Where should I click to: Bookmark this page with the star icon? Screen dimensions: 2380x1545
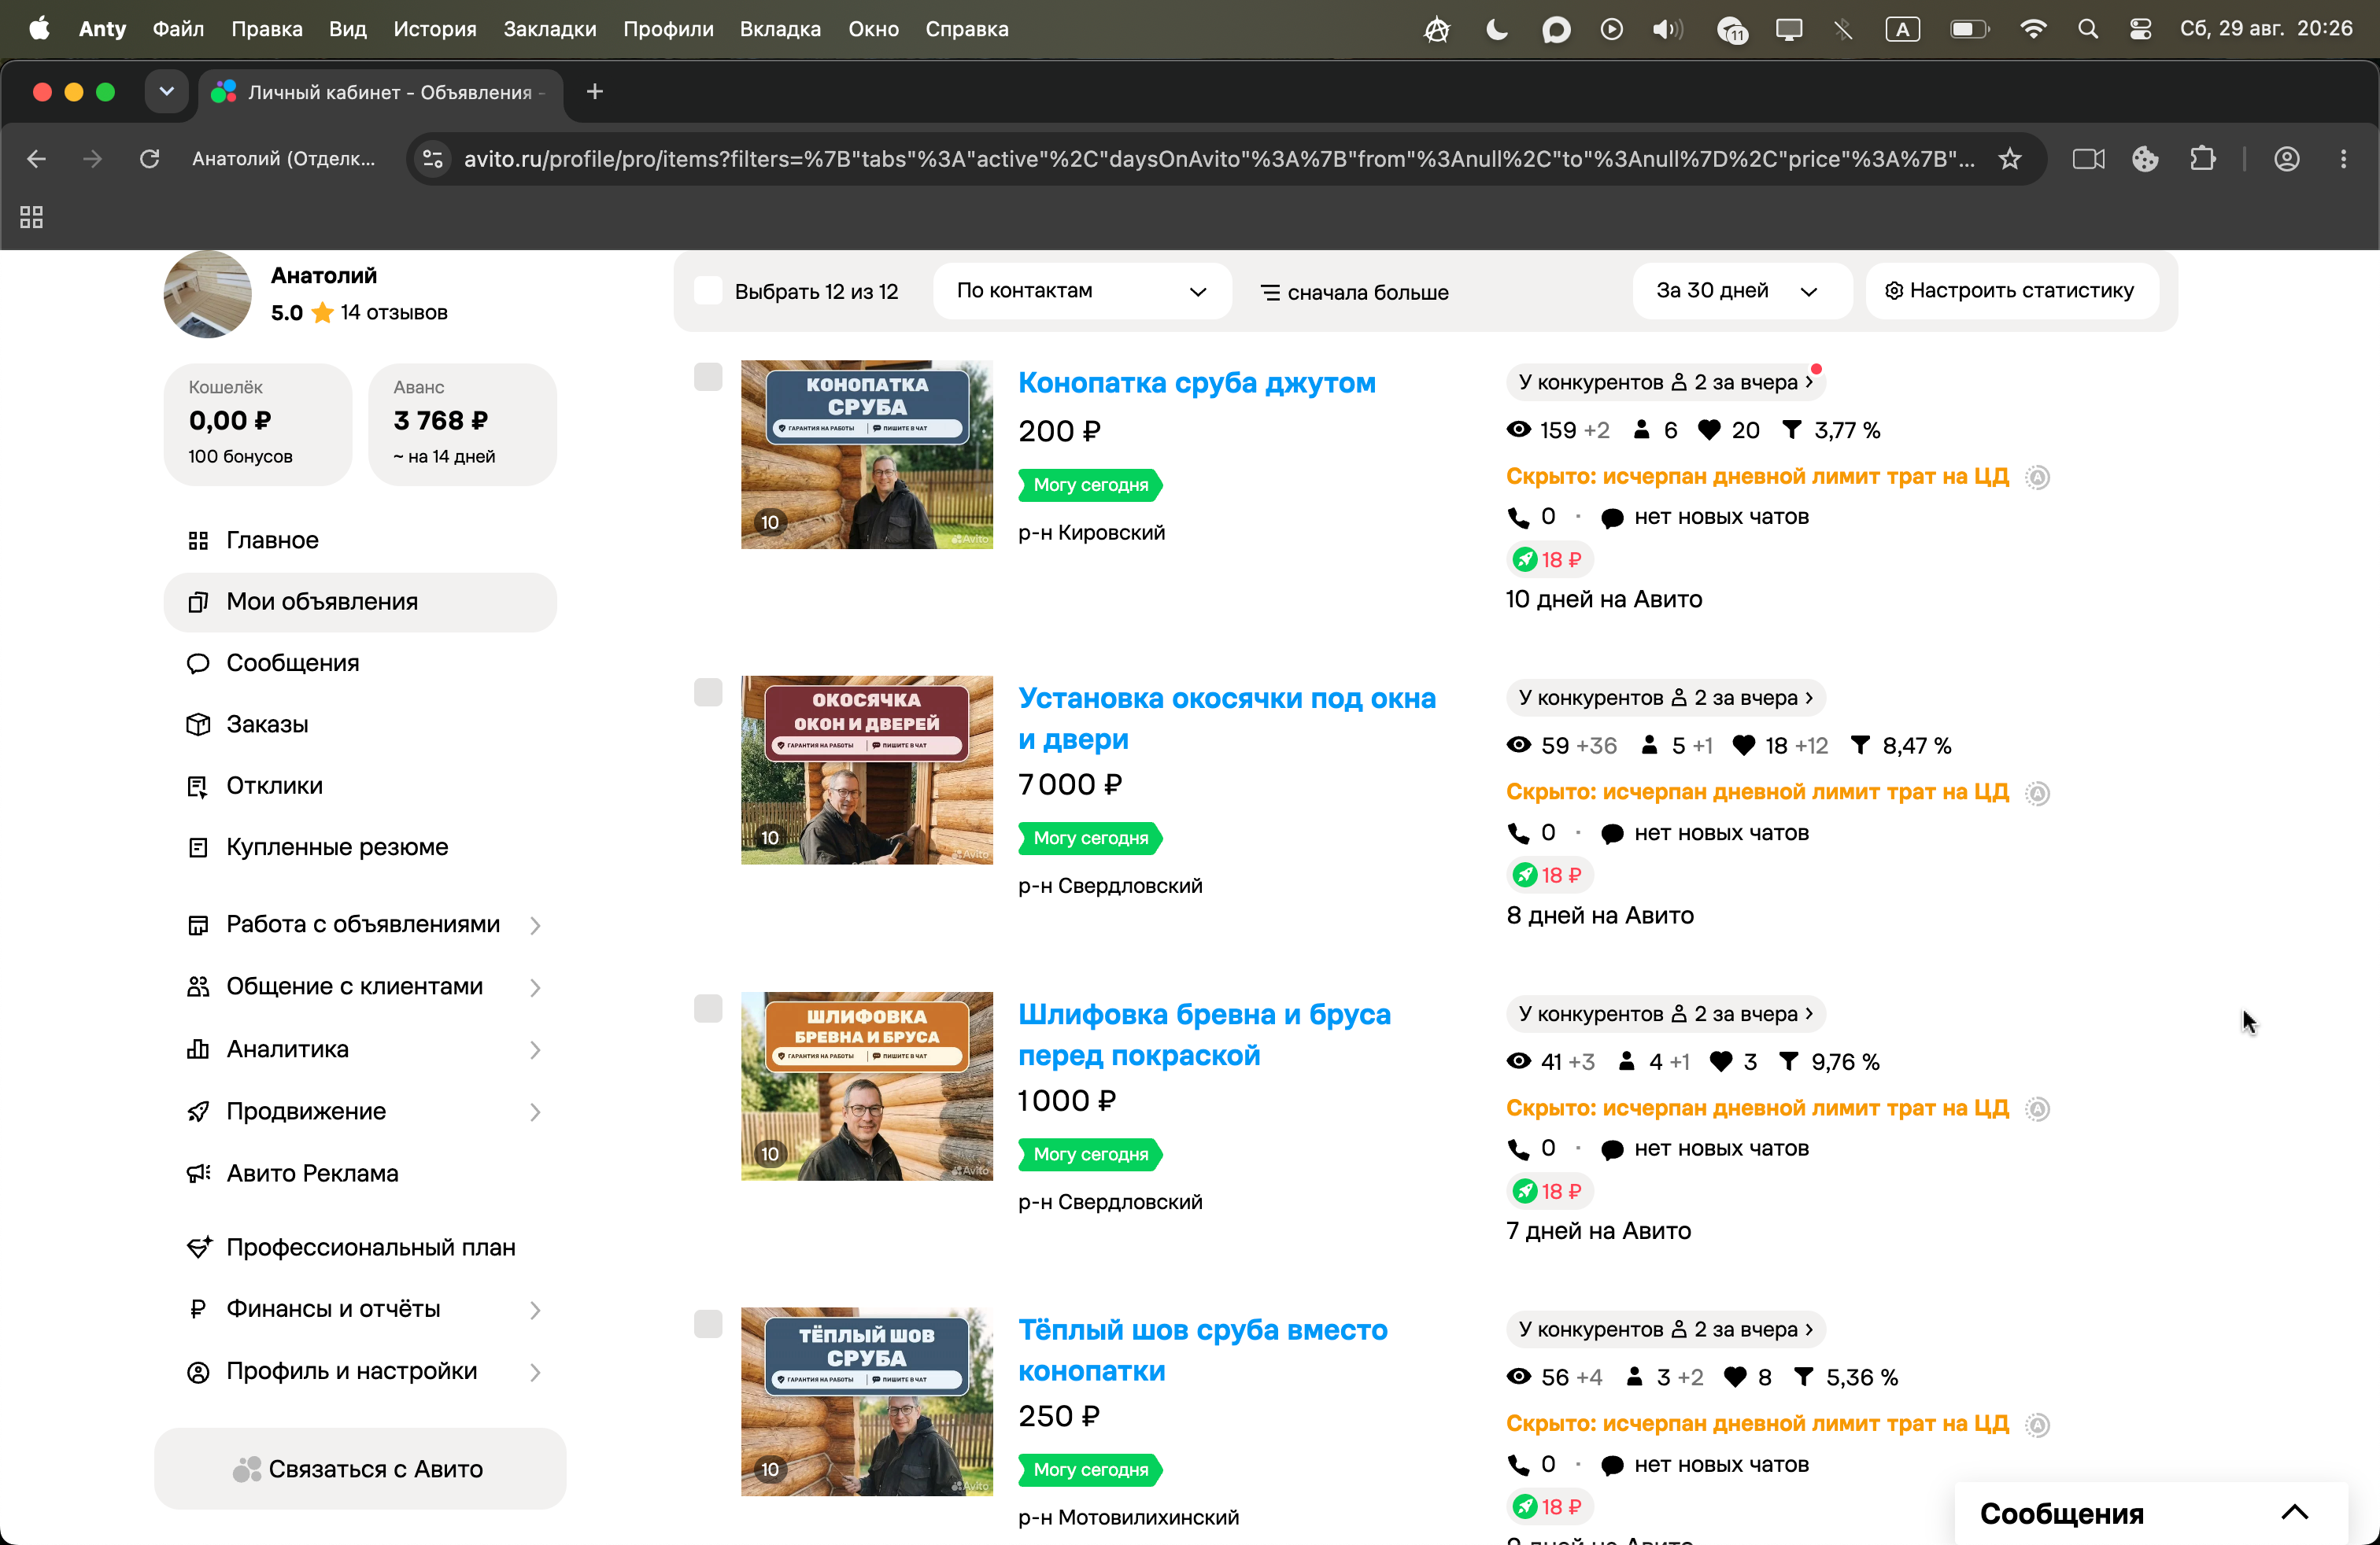[2010, 159]
